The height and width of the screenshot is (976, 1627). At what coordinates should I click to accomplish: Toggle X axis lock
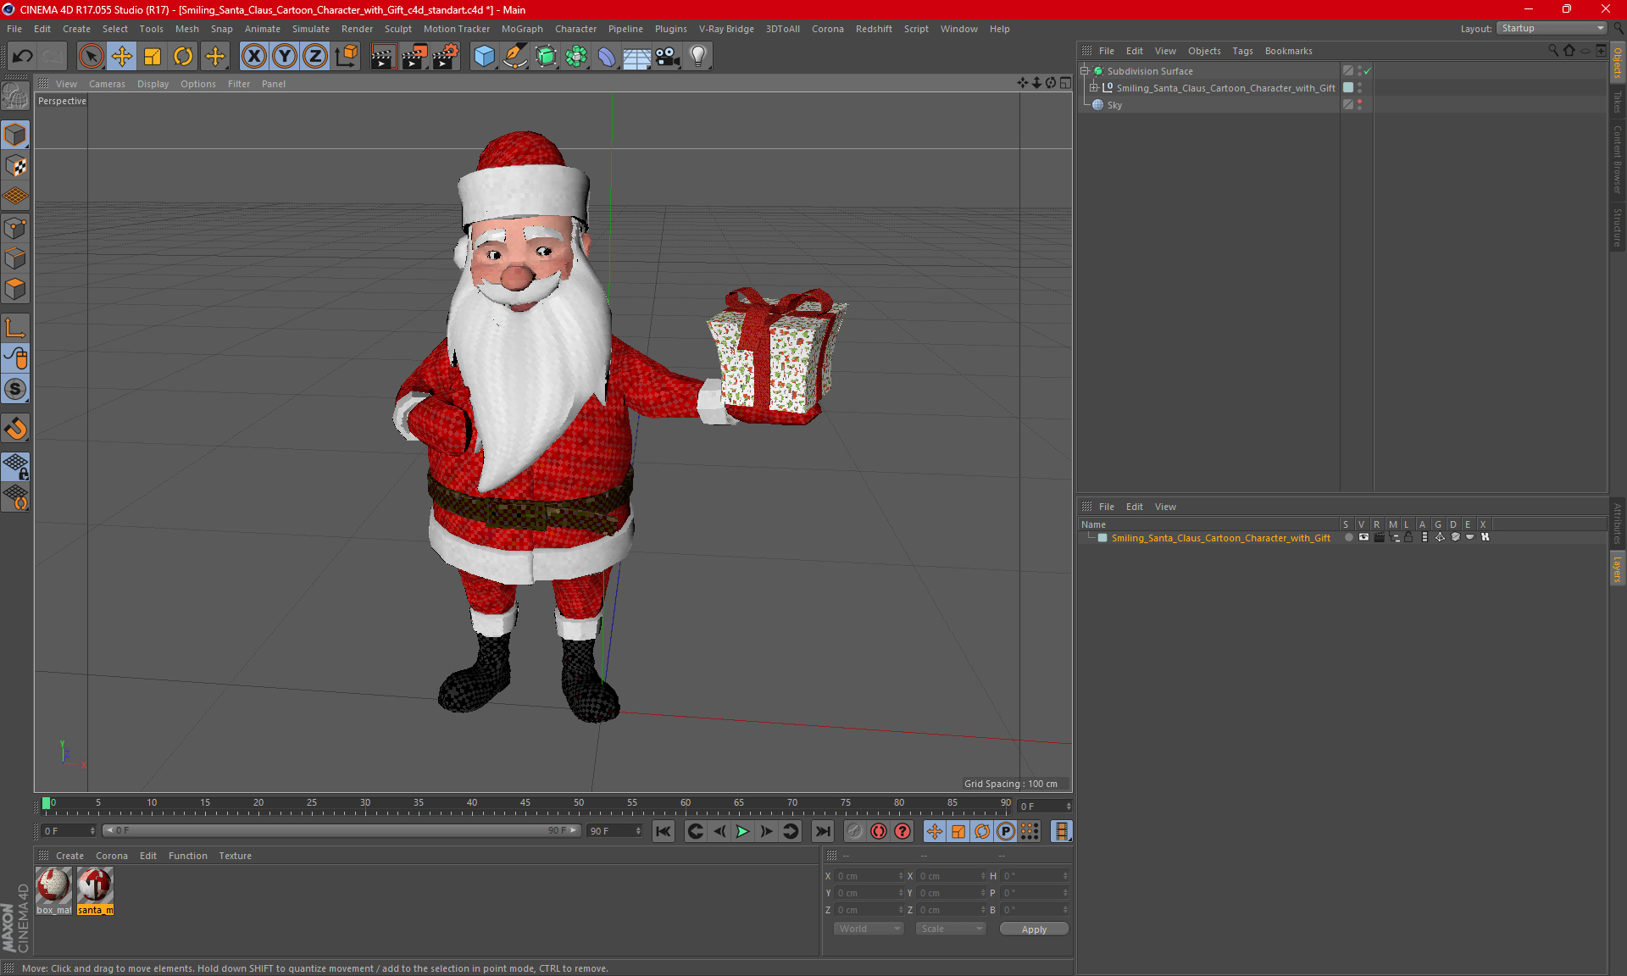(x=253, y=56)
